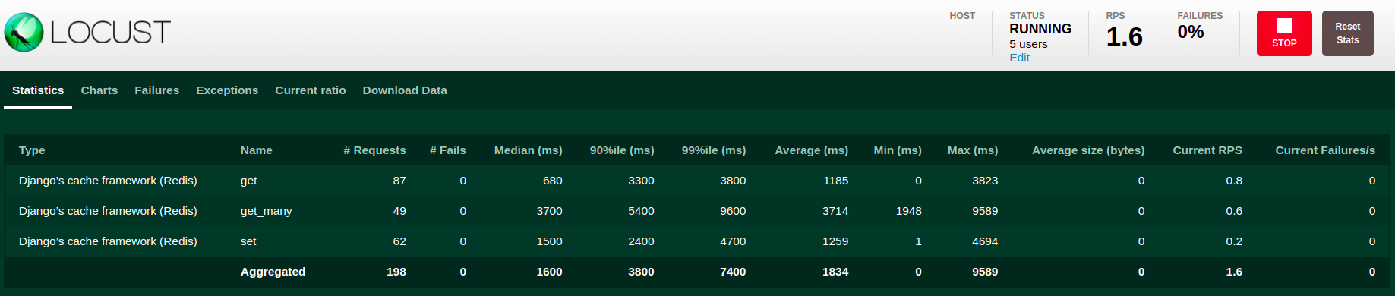Click median value 680 in get row
The height and width of the screenshot is (296, 1395).
[x=553, y=181]
